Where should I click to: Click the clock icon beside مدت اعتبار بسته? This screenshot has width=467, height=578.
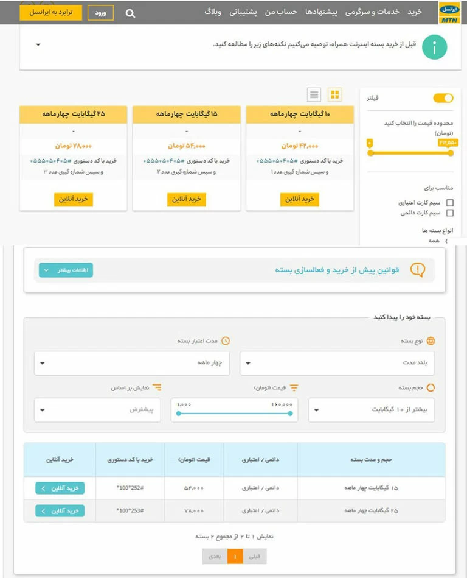point(226,341)
